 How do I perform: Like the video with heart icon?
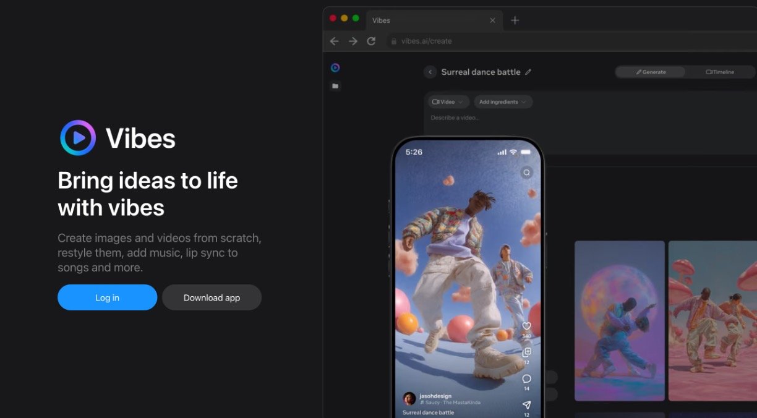click(526, 326)
